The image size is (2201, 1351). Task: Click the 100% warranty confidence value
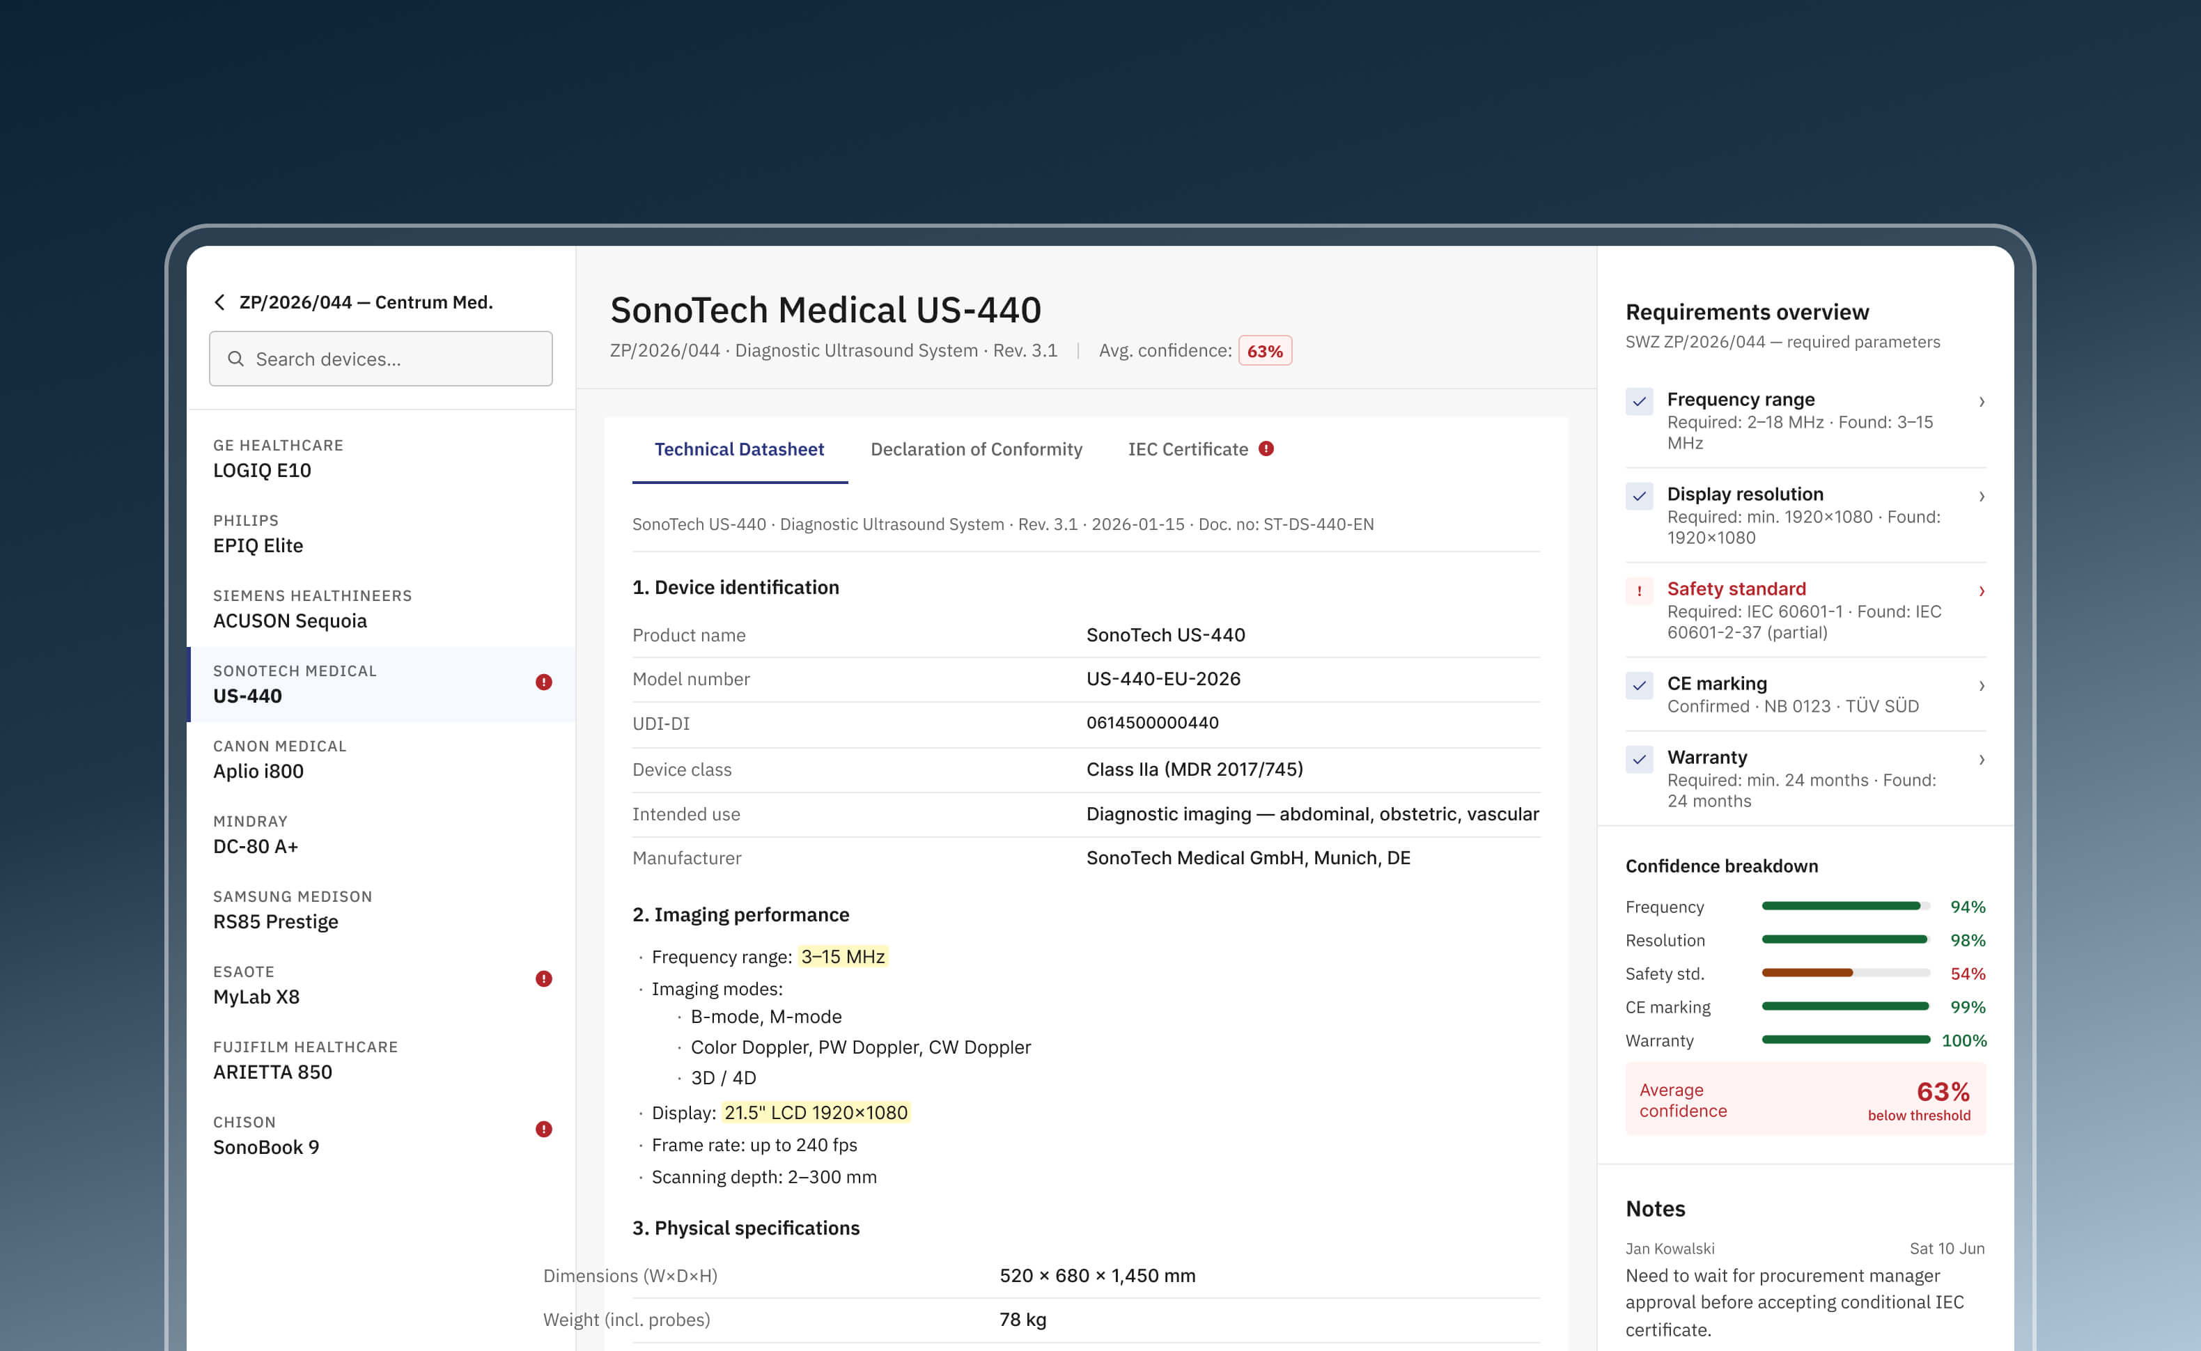coord(1964,1041)
